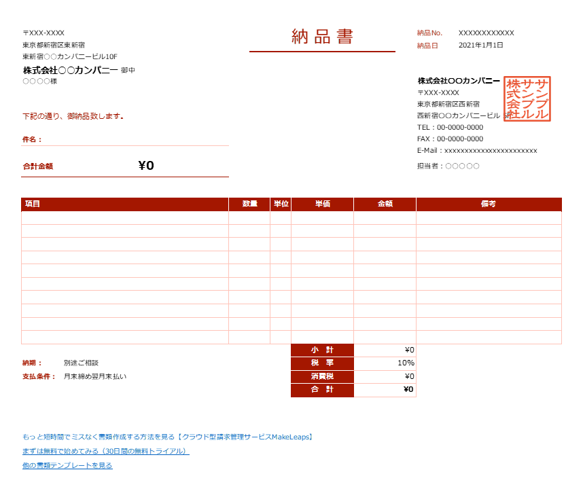The width and height of the screenshot is (583, 489).
Task: Click the 支払条件 payment terms text
Action: [x=94, y=376]
